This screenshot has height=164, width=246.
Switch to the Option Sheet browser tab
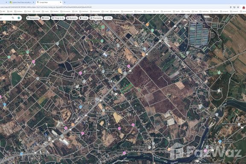click(21, 3)
